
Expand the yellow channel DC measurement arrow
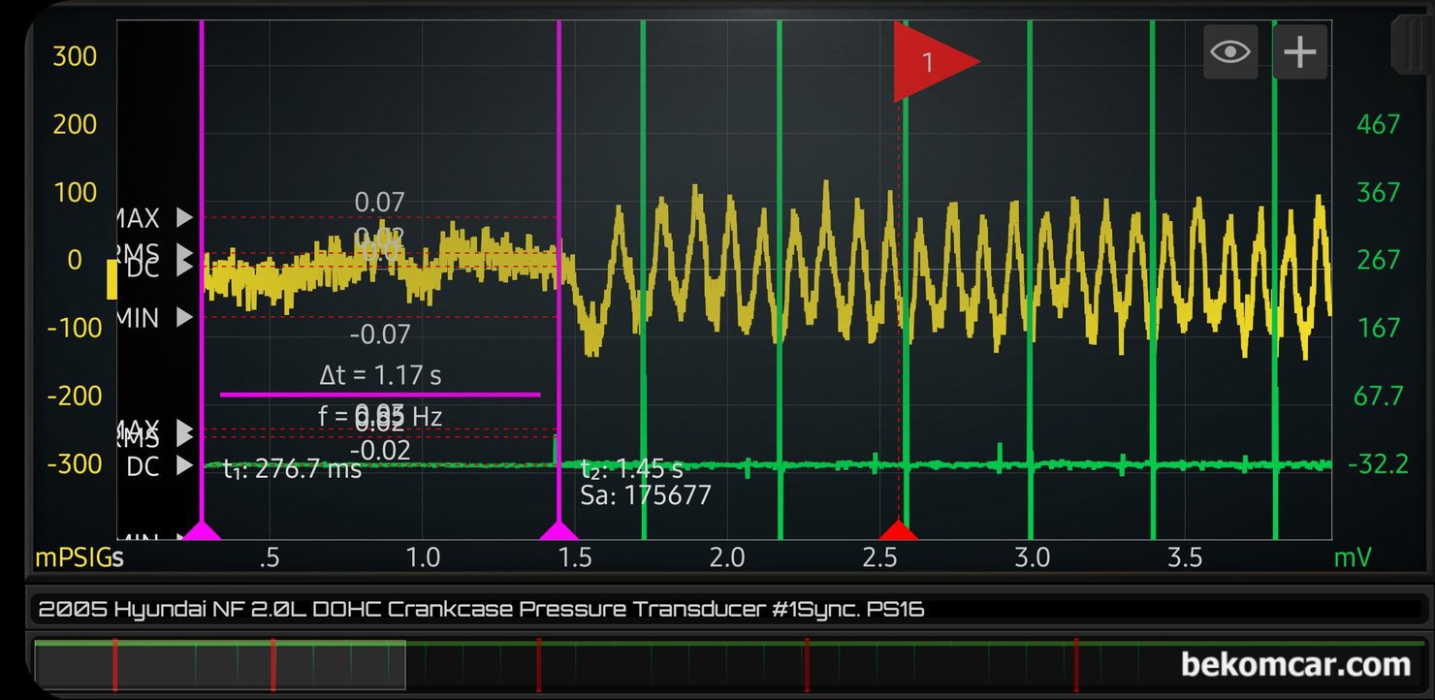[184, 269]
